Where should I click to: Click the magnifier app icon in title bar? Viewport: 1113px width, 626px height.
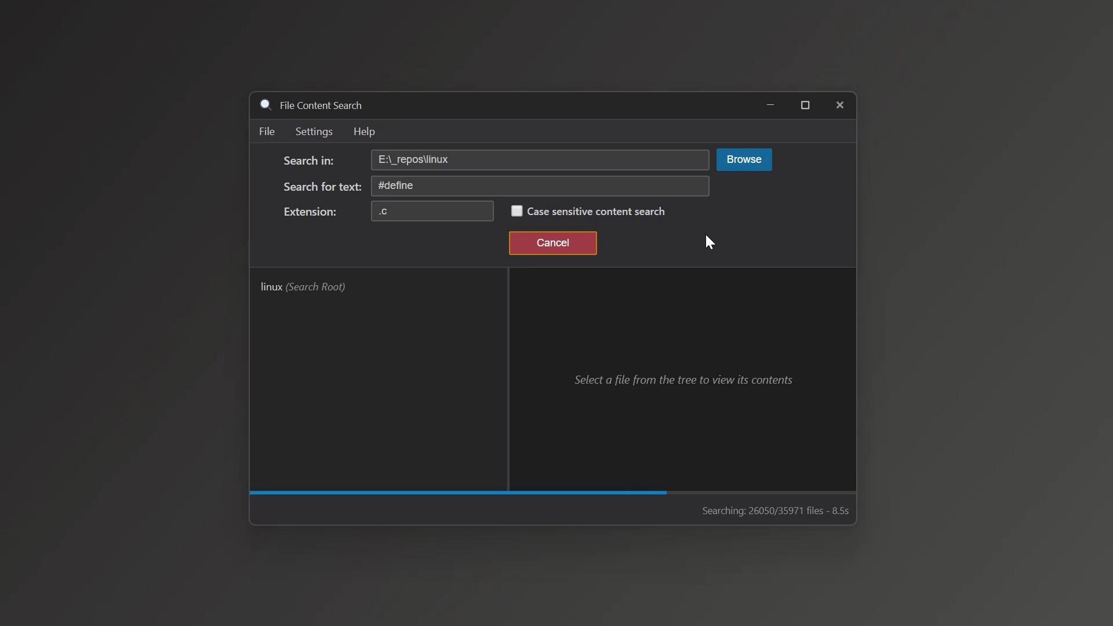point(265,105)
